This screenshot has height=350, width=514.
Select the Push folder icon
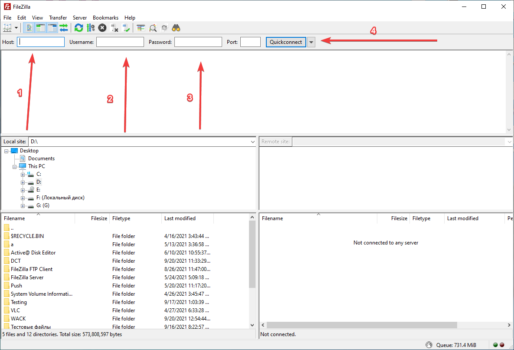click(x=7, y=285)
